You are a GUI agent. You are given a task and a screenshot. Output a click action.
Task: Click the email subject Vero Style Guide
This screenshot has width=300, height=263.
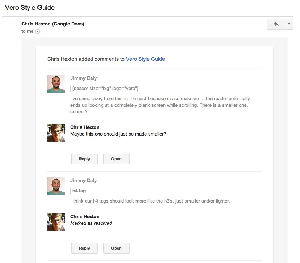[30, 7]
